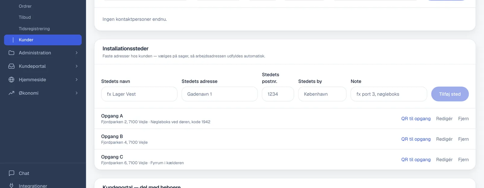
Task: Click Redigér for Opgang B
Action: (x=444, y=139)
